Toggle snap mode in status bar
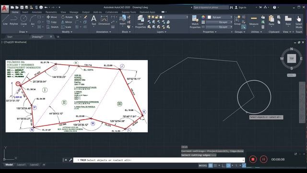Screen dimensions: 307x173 click(215, 165)
